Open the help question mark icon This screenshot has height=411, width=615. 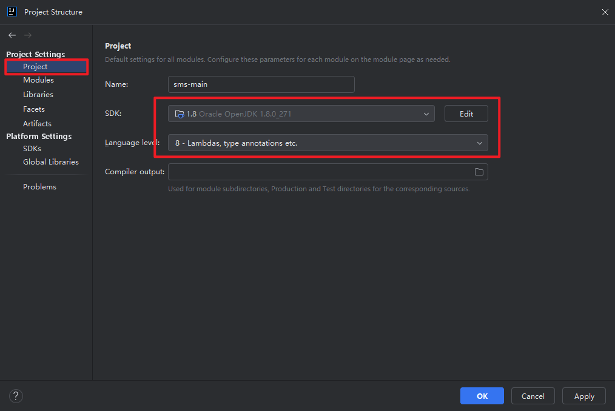[16, 396]
